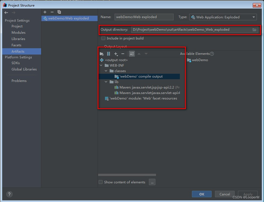Open Facets settings section

(x=16, y=45)
